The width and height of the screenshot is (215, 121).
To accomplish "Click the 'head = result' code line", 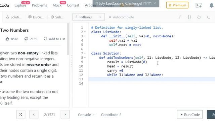I will tap(120, 66).
